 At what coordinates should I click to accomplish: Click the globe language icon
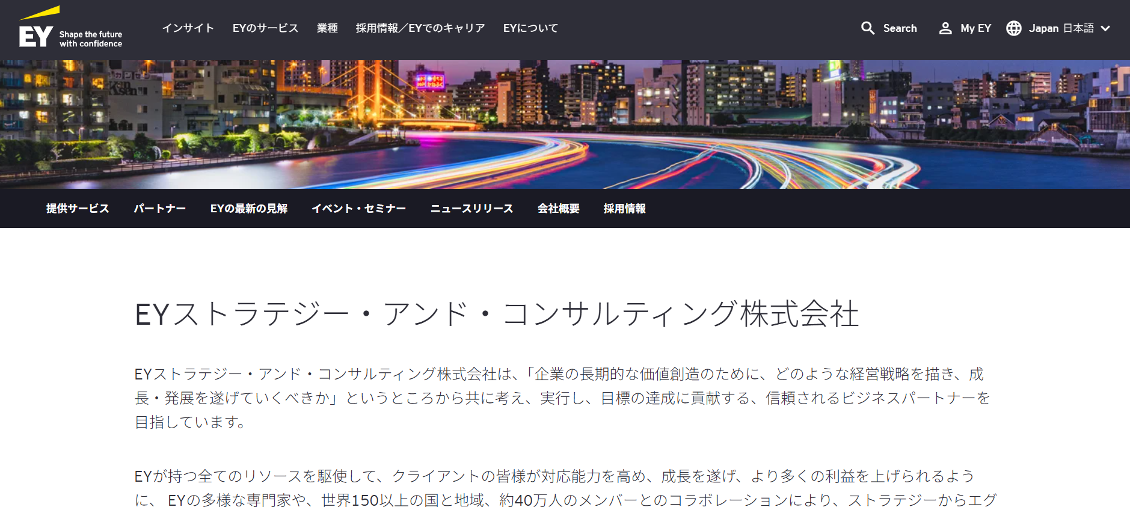(x=1014, y=28)
